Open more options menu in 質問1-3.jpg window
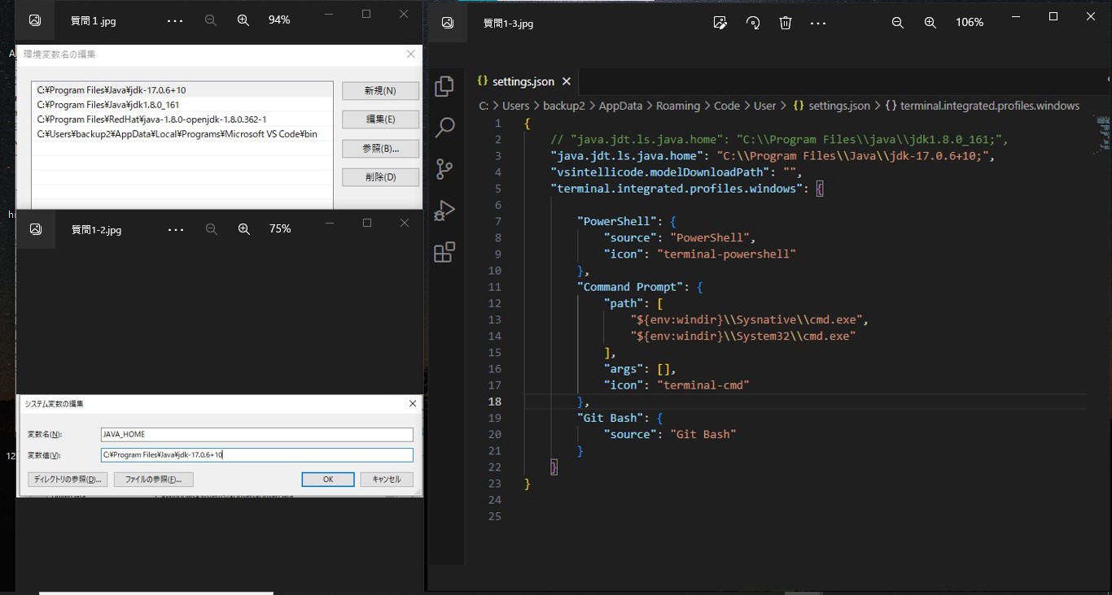 point(818,23)
